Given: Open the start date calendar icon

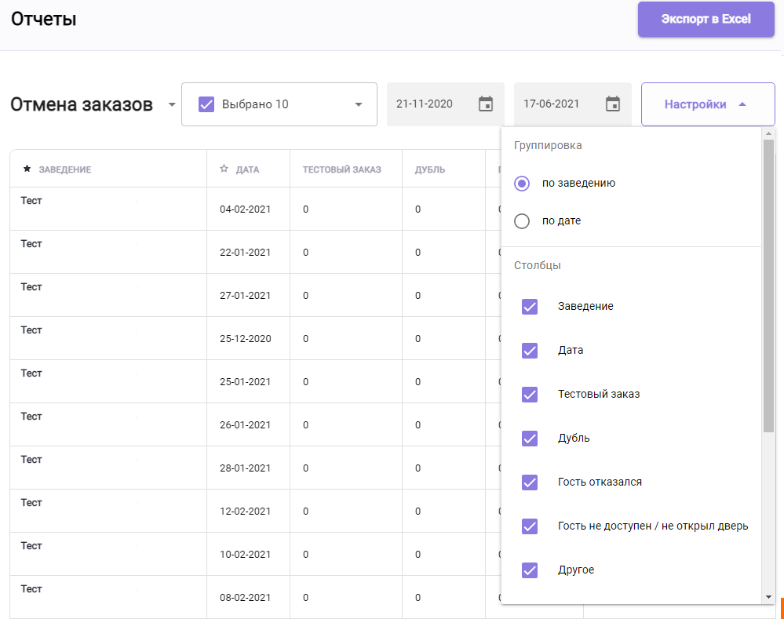Looking at the screenshot, I should point(486,104).
